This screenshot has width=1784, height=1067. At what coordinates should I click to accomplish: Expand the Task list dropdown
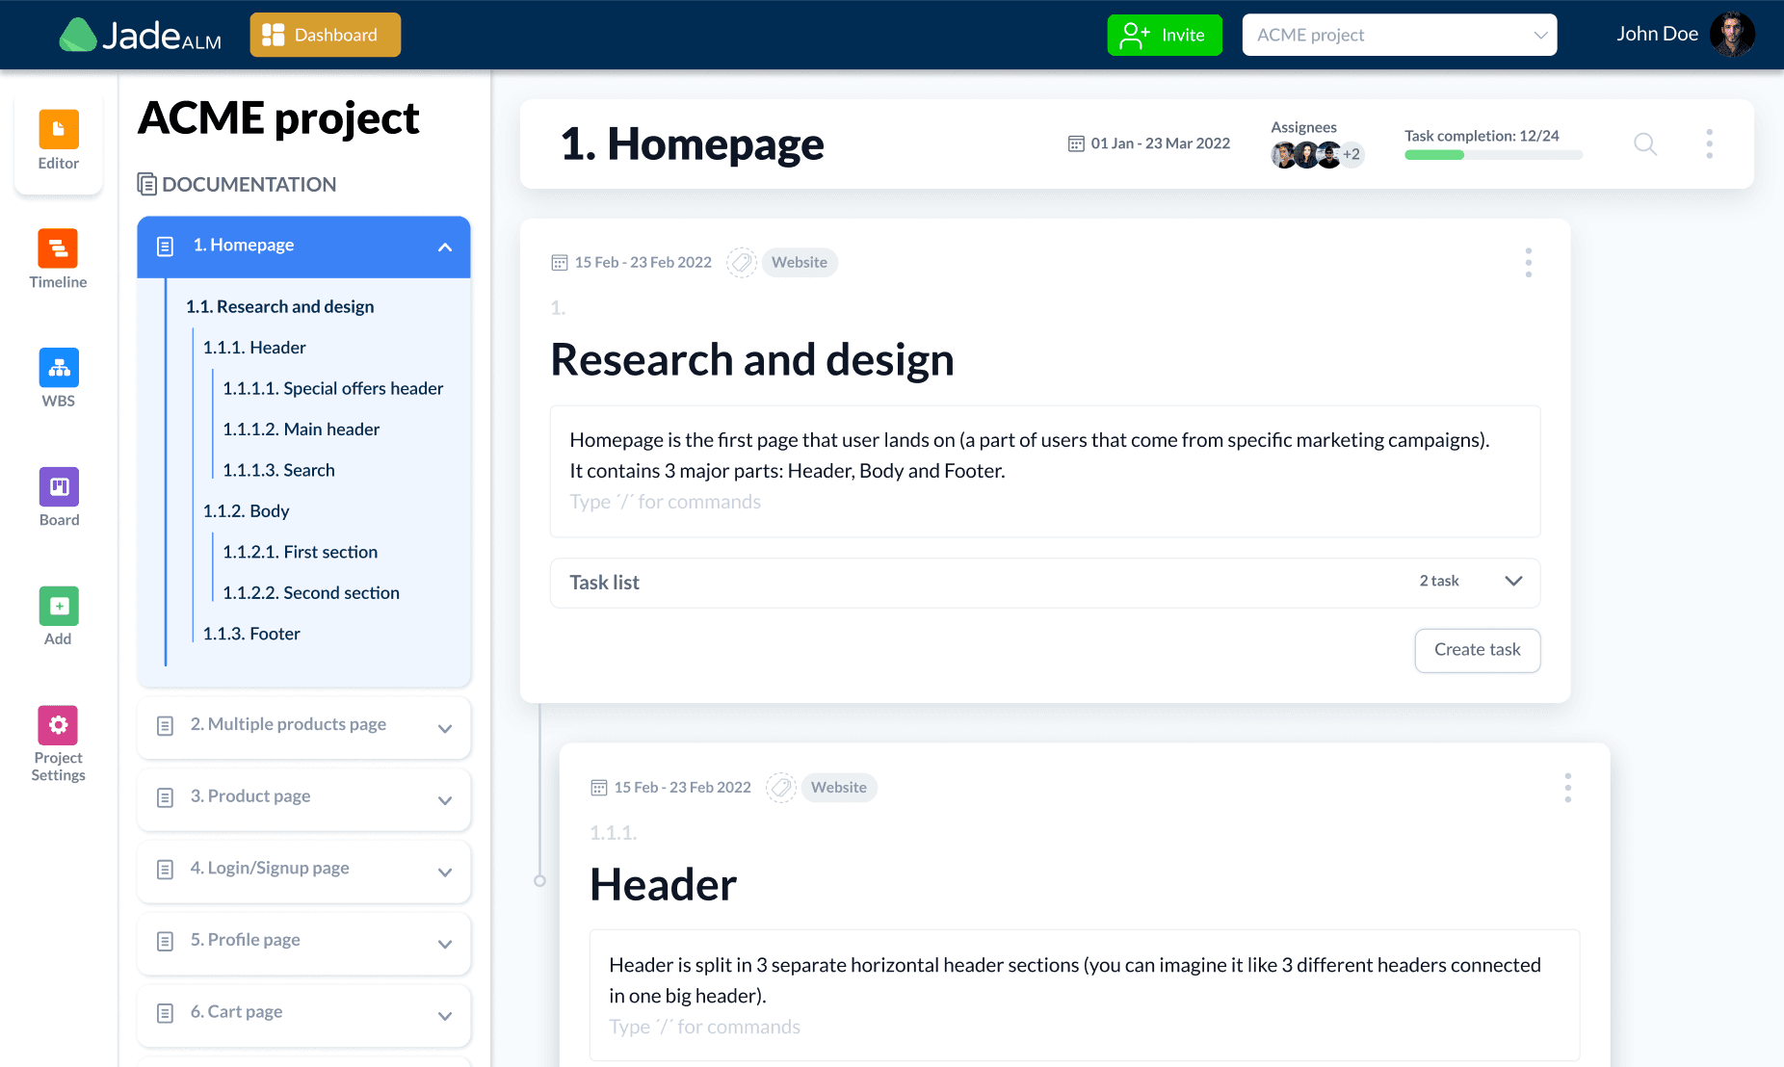pos(1513,582)
